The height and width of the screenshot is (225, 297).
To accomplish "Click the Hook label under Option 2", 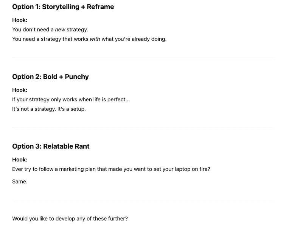I will click(x=20, y=90).
